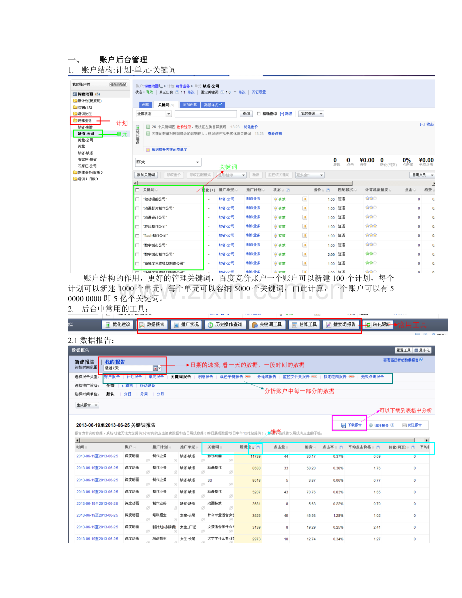Click the 下载报告 disk icon

(x=343, y=425)
